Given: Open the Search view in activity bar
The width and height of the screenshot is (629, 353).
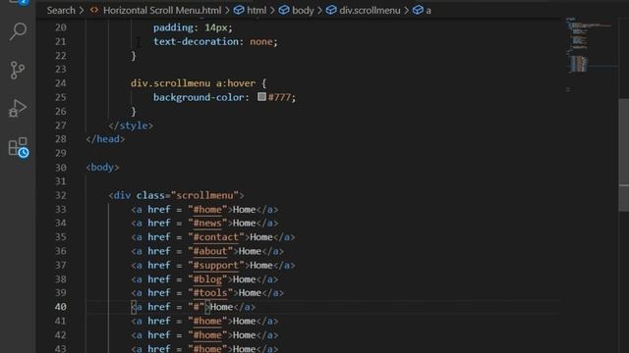Looking at the screenshot, I should tap(18, 31).
